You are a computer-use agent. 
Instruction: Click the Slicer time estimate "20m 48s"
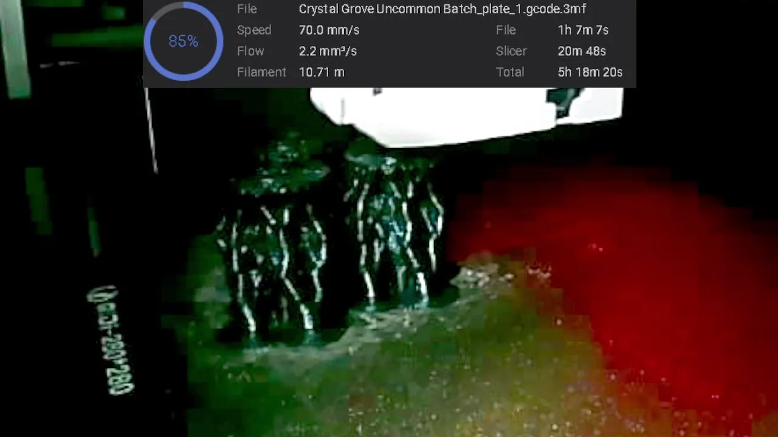[x=582, y=51]
